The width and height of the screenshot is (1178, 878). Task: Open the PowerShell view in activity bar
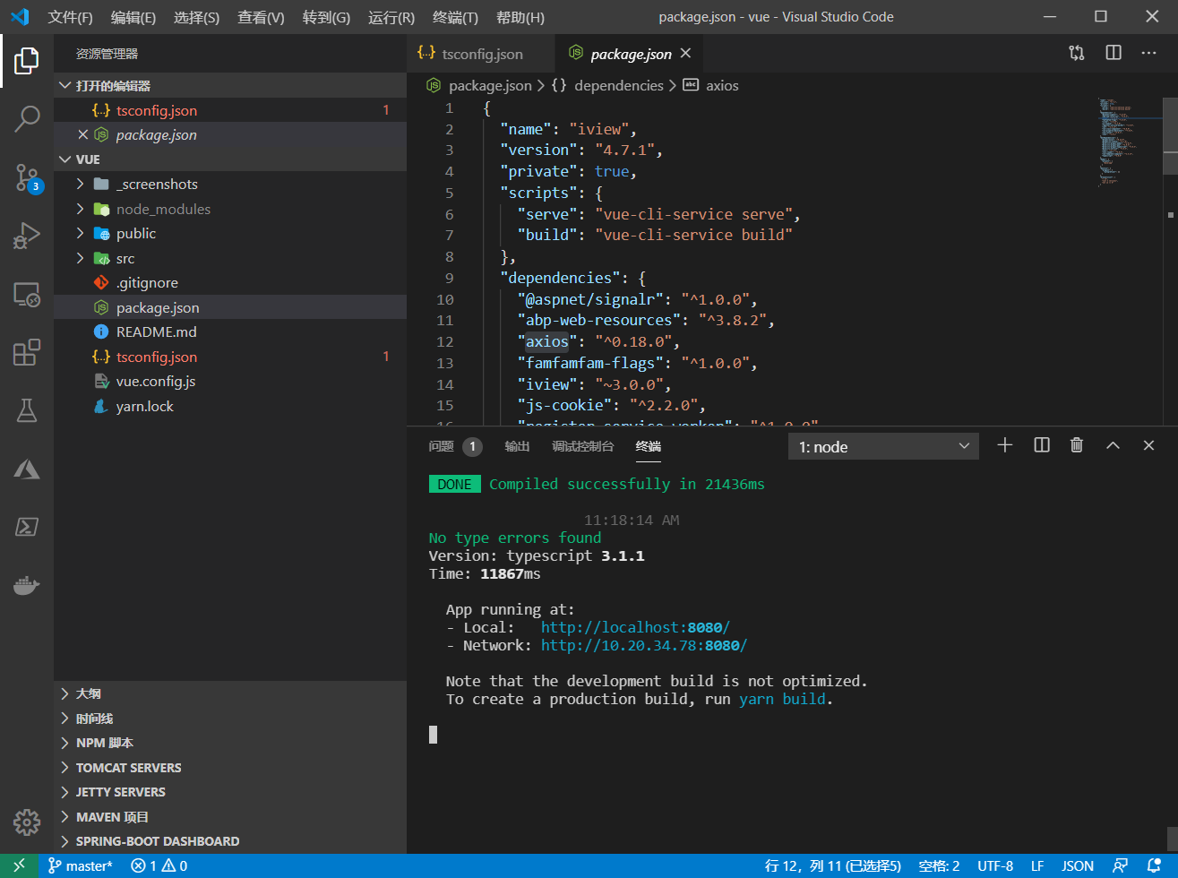click(27, 527)
